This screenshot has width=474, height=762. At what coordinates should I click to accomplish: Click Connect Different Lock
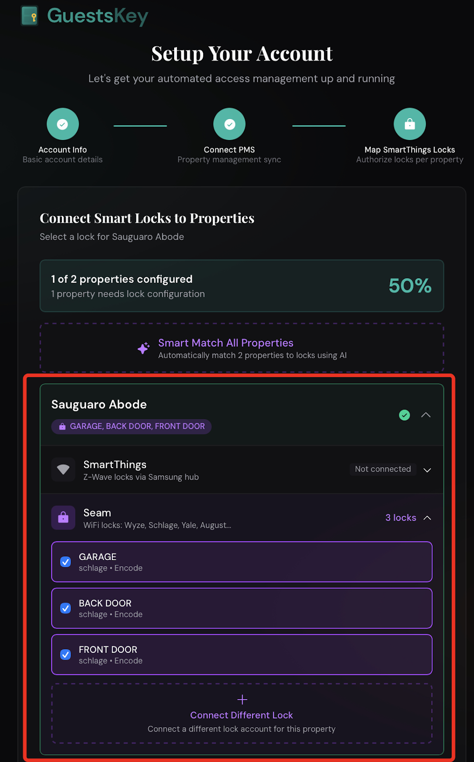point(242,715)
